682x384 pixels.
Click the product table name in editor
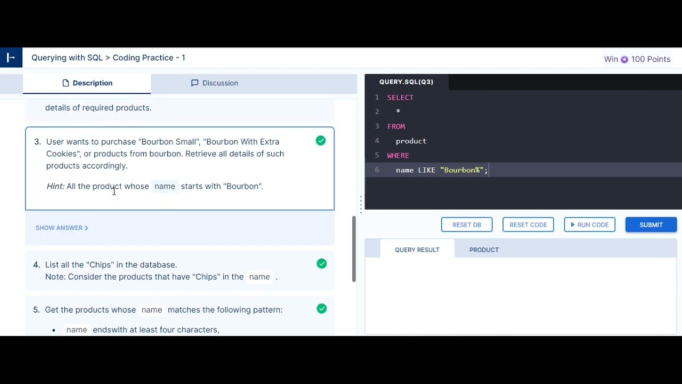tap(411, 141)
